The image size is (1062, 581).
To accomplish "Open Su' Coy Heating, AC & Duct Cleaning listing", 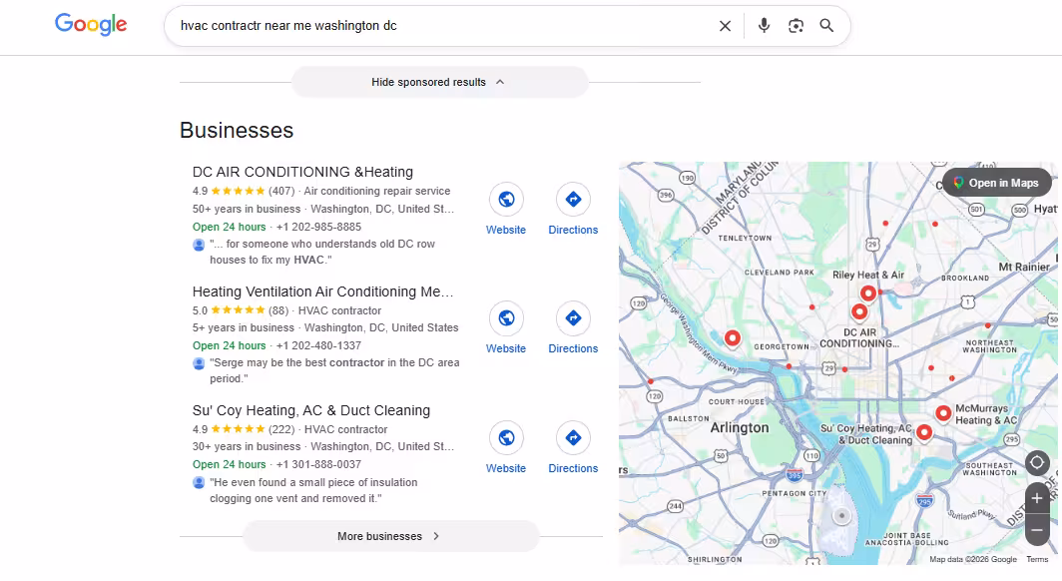I will click(x=310, y=410).
